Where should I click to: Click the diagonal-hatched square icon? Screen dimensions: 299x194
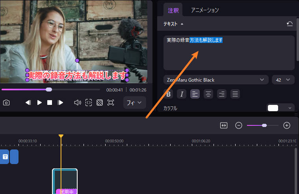[x=100, y=103]
